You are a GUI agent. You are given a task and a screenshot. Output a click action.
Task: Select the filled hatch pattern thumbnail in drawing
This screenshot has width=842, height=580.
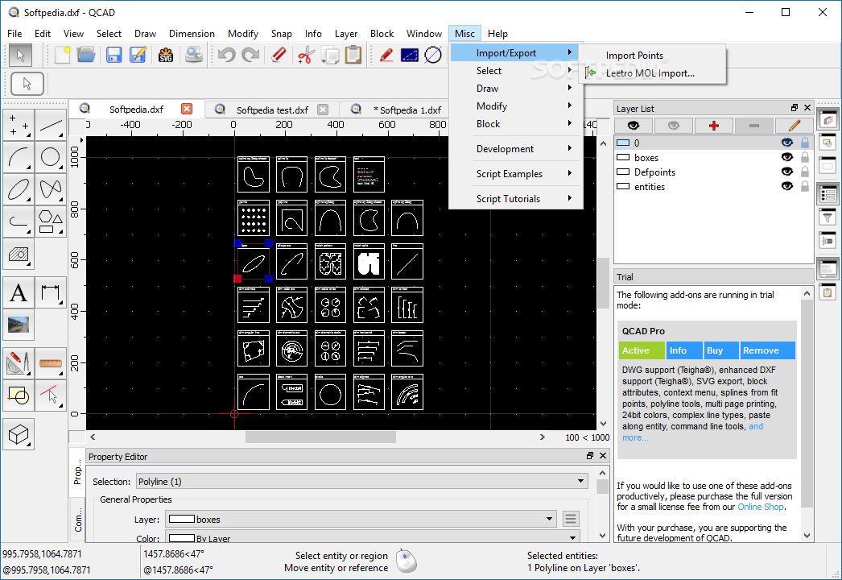click(369, 262)
